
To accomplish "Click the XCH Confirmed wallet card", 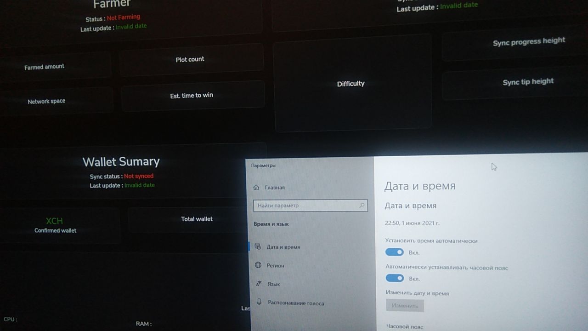I will [60, 225].
